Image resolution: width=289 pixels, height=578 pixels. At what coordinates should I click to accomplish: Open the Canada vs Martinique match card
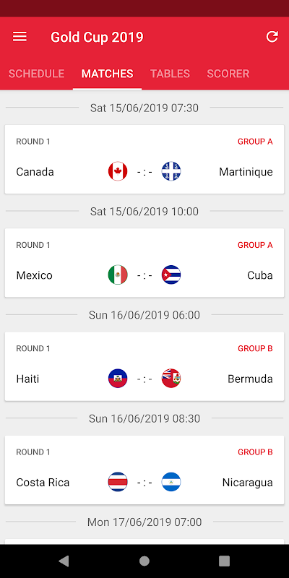click(x=144, y=159)
